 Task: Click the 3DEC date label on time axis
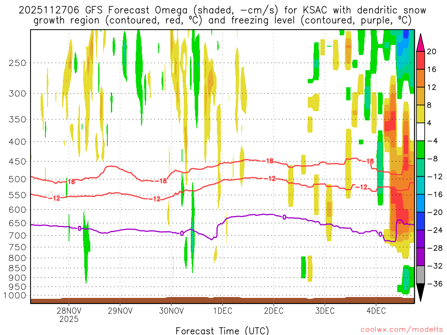(325, 311)
